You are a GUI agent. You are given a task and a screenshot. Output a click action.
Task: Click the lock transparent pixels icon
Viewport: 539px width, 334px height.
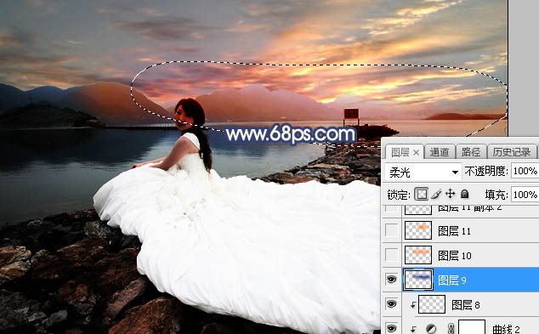pos(422,195)
